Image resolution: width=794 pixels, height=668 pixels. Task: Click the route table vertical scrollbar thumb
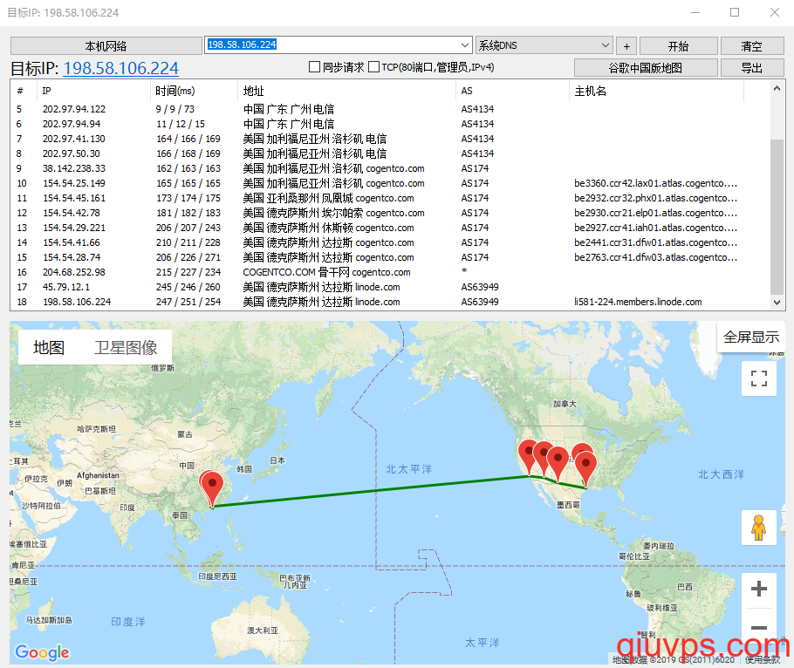[x=777, y=216]
